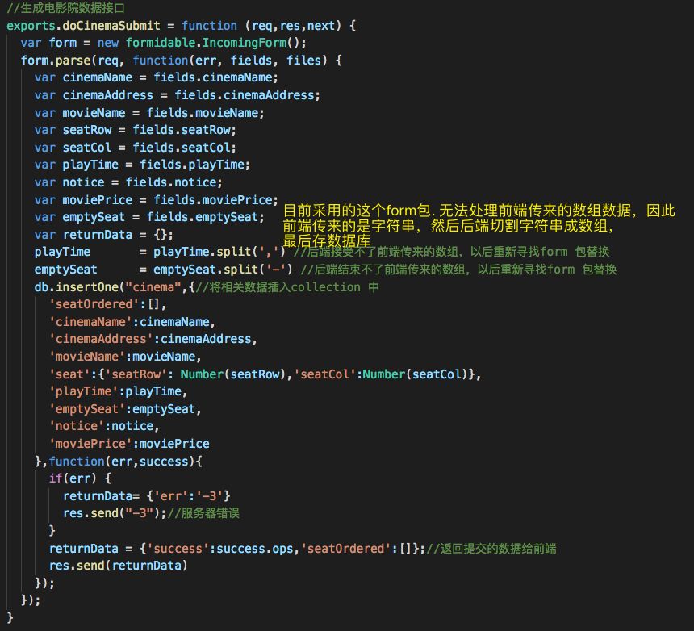Click yellow annotation line '前端传来的是字符串'
The height and width of the screenshot is (631, 694).
pyautogui.click(x=449, y=226)
